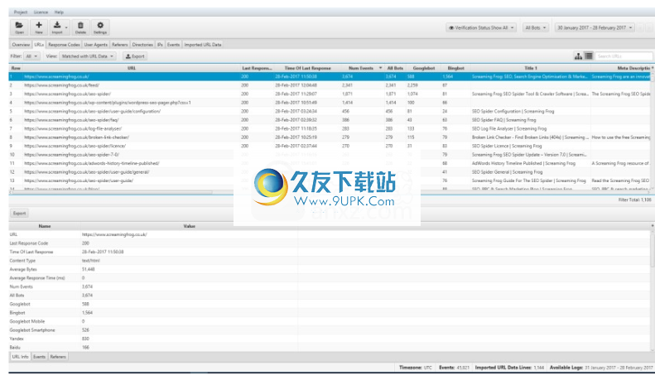Click the Yandex details row
This screenshot has width=655, height=375.
tap(330, 339)
